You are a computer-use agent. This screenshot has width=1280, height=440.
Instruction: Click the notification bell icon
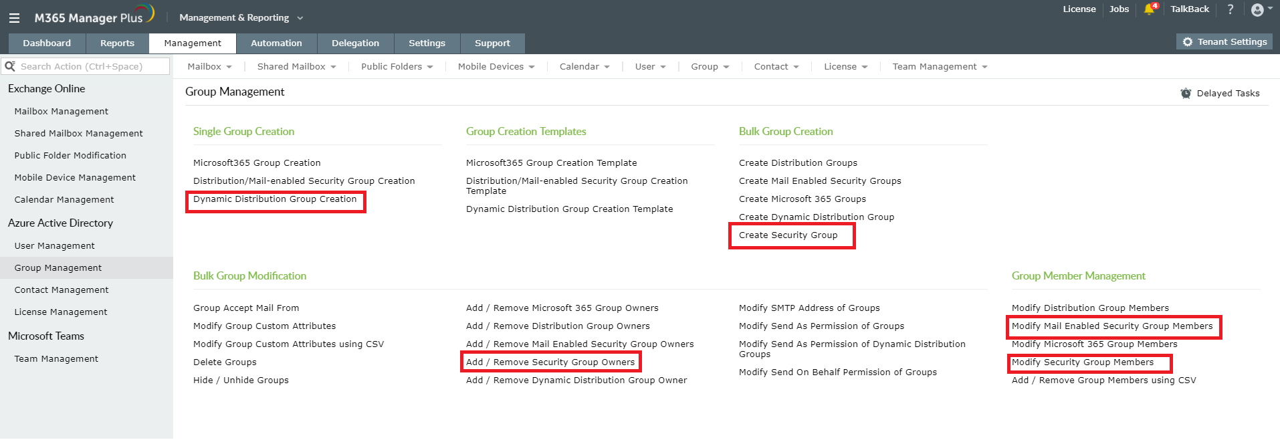click(x=1149, y=9)
